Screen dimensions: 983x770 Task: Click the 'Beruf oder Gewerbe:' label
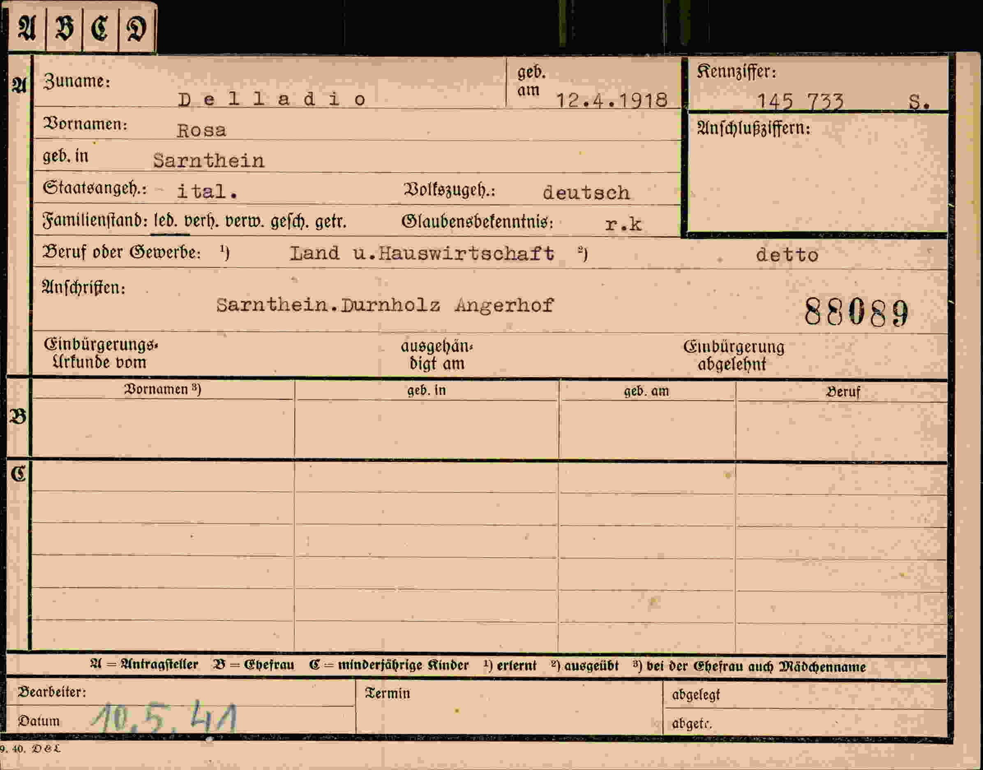[122, 252]
